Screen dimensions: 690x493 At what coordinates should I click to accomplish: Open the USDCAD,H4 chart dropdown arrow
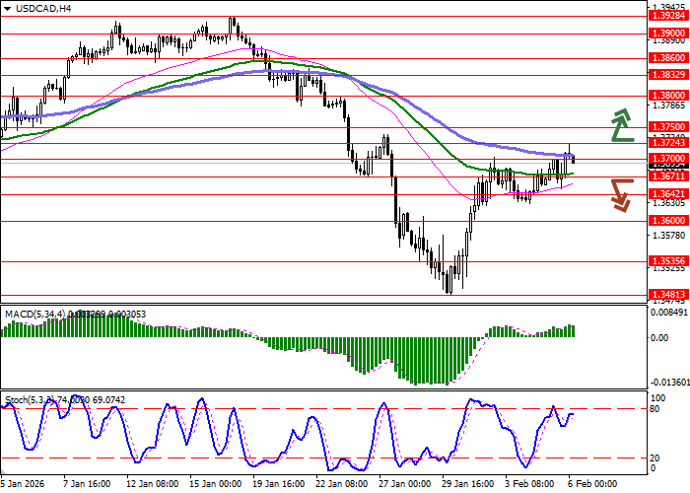(x=8, y=9)
